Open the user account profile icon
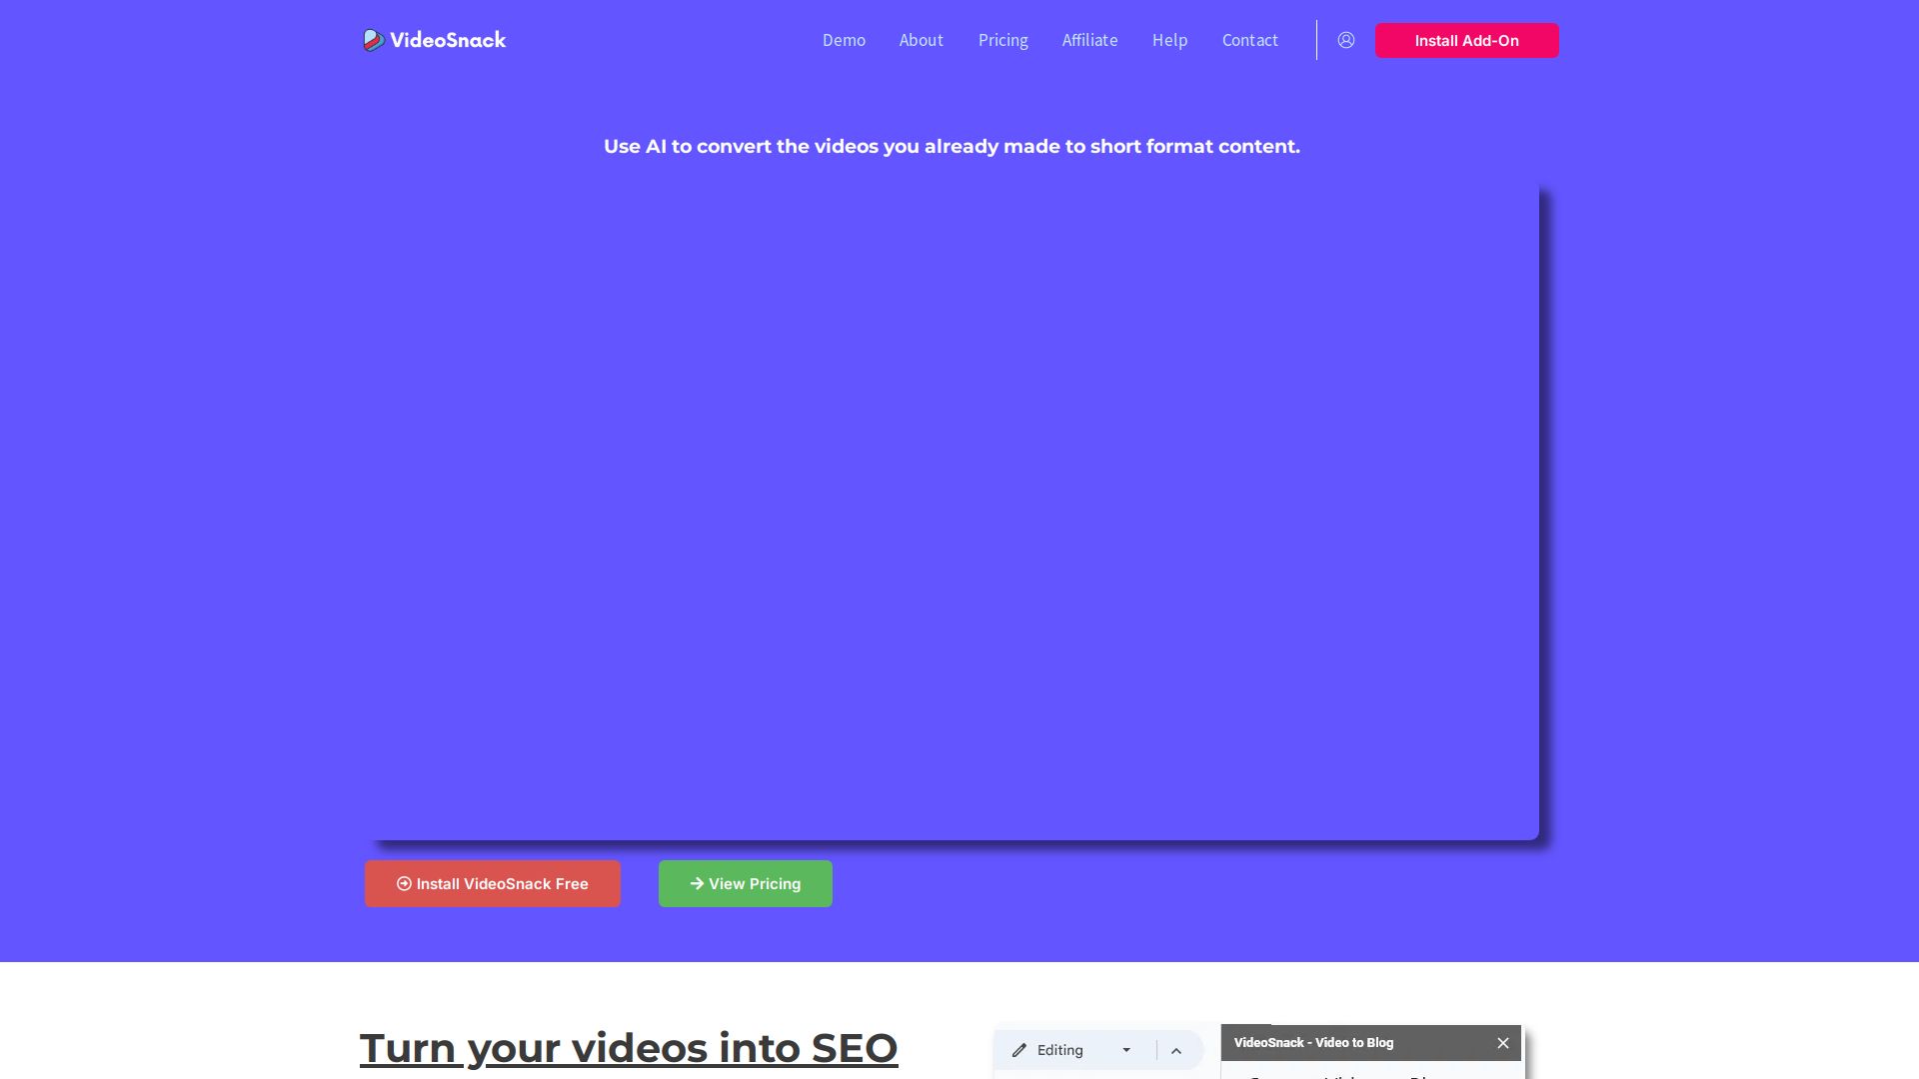 [x=1346, y=40]
